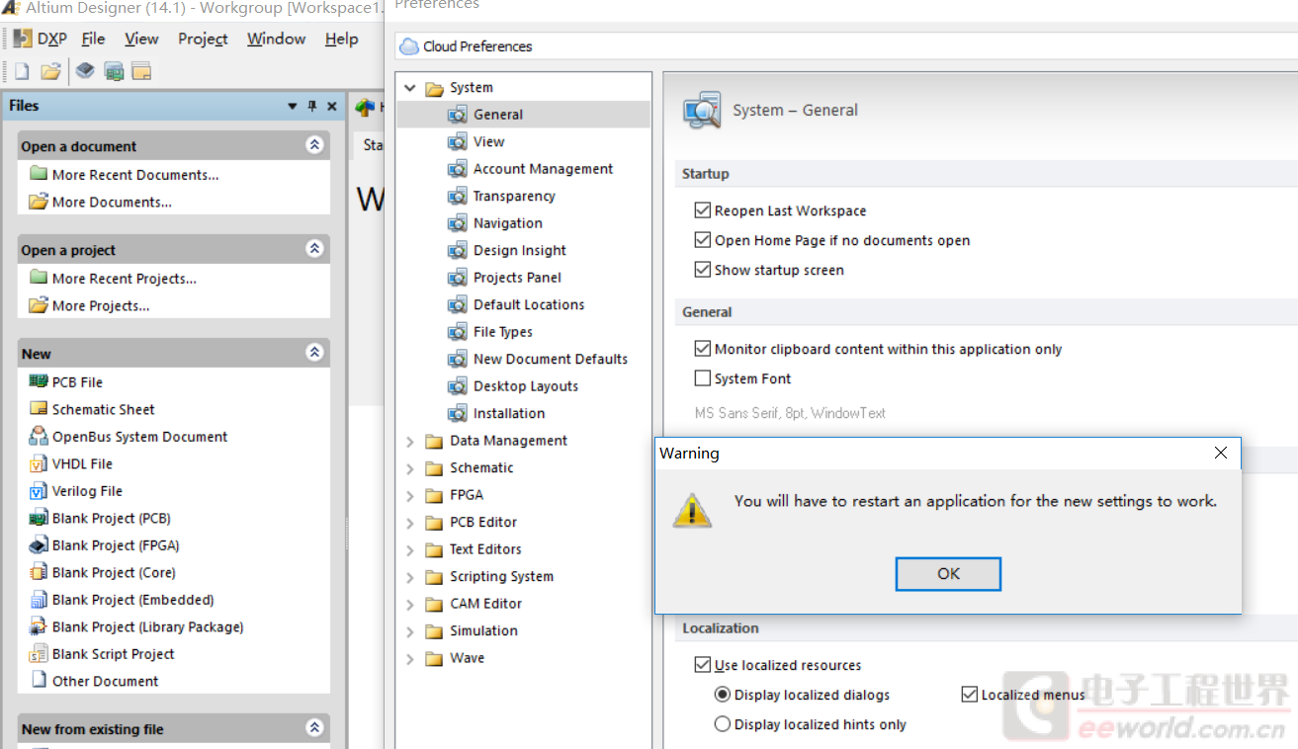Select Display localized dialogs radio button

723,695
